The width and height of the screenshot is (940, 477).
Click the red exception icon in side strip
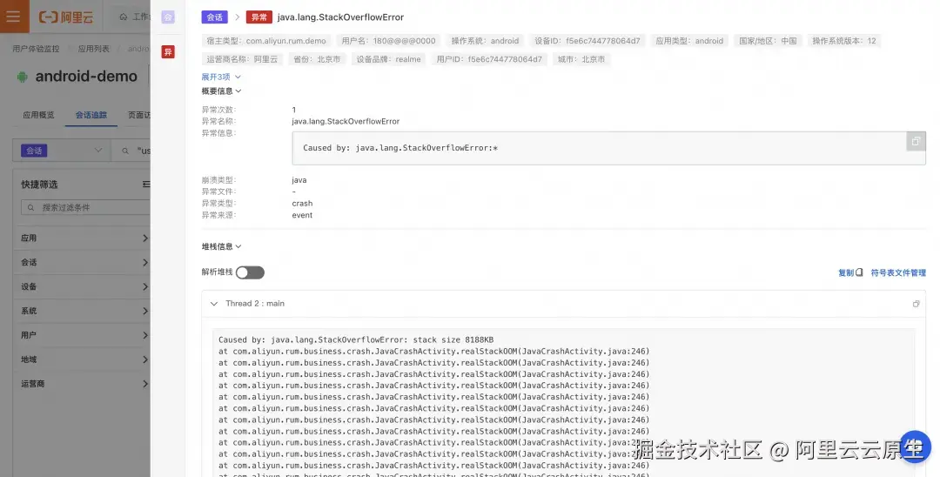click(x=169, y=52)
